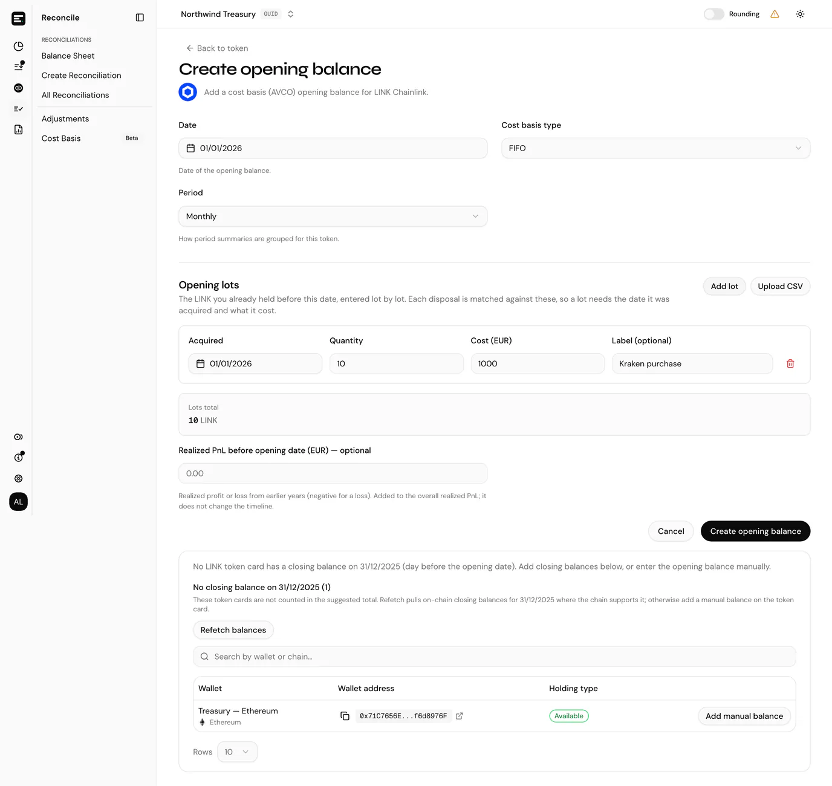Click the Realized PnL input field
832x786 pixels.
coord(333,473)
